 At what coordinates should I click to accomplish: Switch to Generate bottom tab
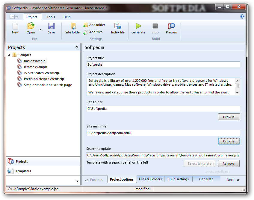tap(206, 179)
